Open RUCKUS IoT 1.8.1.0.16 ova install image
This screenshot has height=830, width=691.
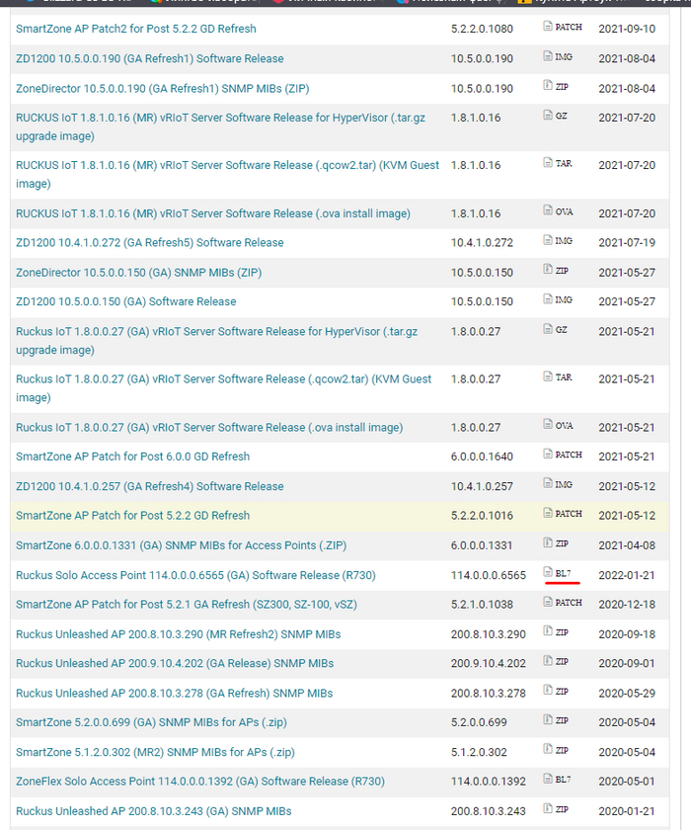coord(213,213)
